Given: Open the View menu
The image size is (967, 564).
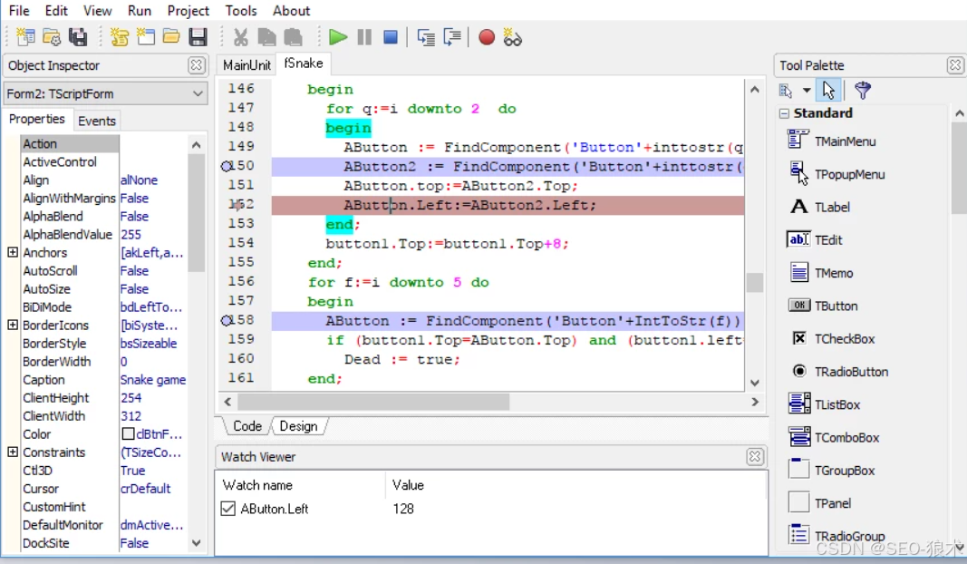Looking at the screenshot, I should pyautogui.click(x=98, y=11).
